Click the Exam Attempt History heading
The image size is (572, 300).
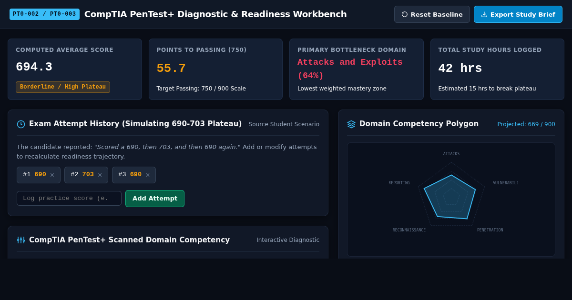click(x=135, y=124)
